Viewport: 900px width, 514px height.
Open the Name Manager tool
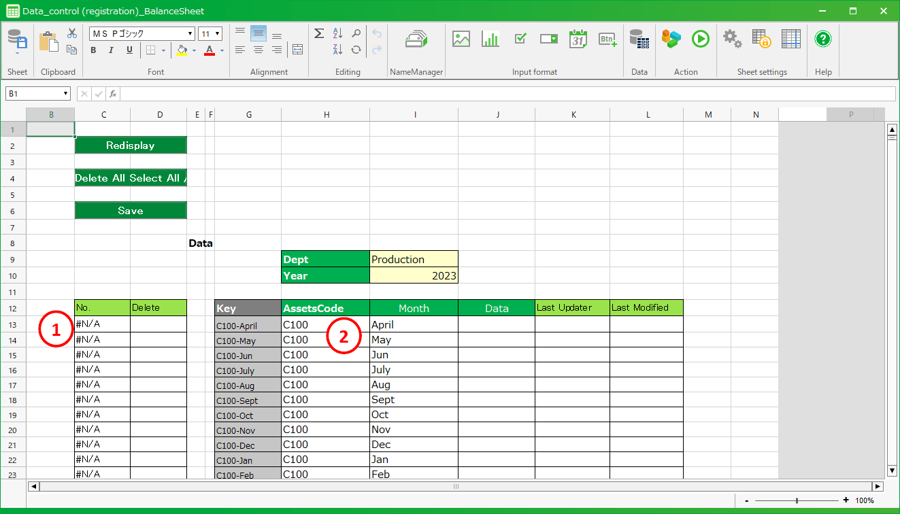(x=416, y=40)
